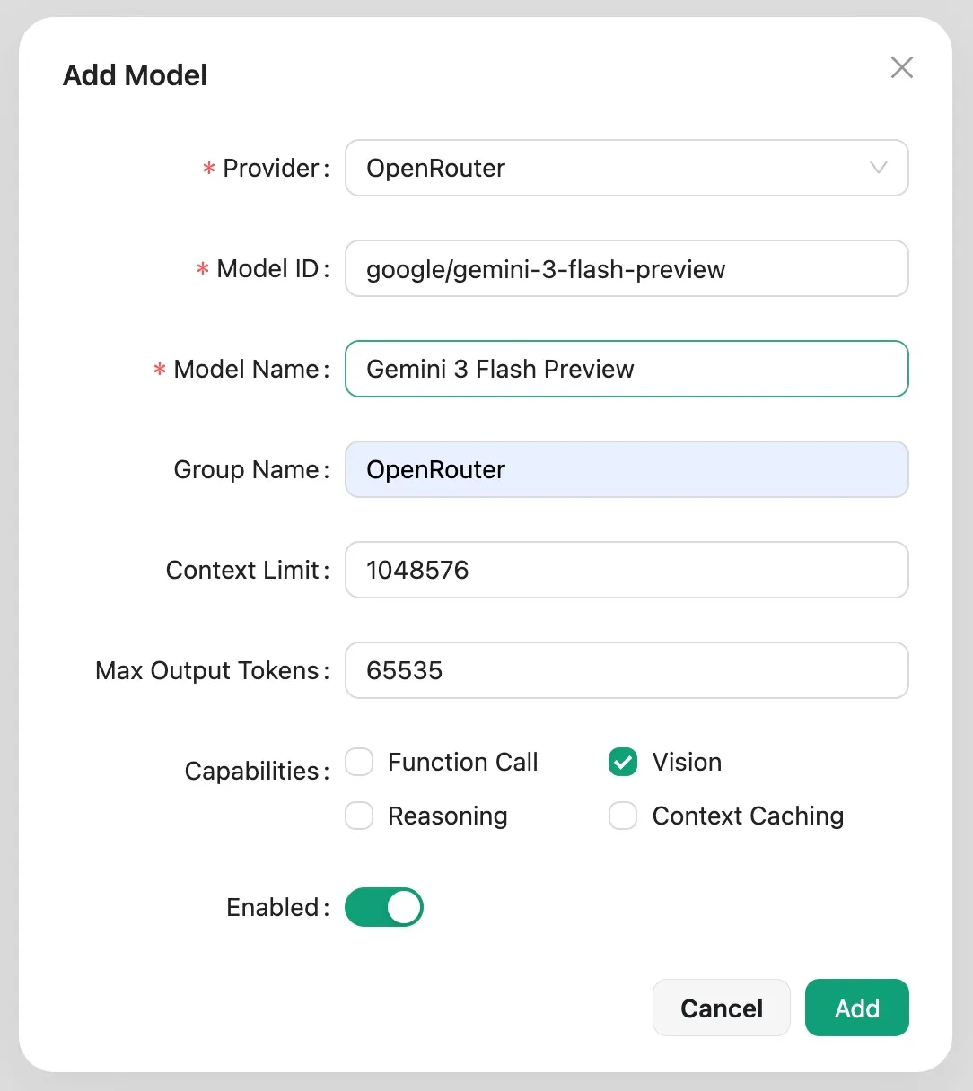This screenshot has height=1091, width=973.
Task: Select the Model ID input field
Action: click(x=627, y=268)
